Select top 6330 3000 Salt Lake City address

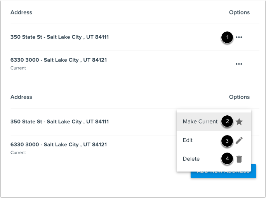point(59,60)
